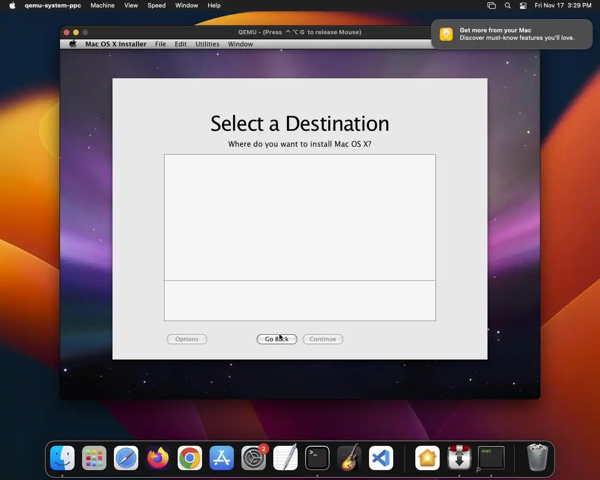The image size is (600, 480).
Task: Open the exec qemu icon in dock
Action: tap(491, 458)
